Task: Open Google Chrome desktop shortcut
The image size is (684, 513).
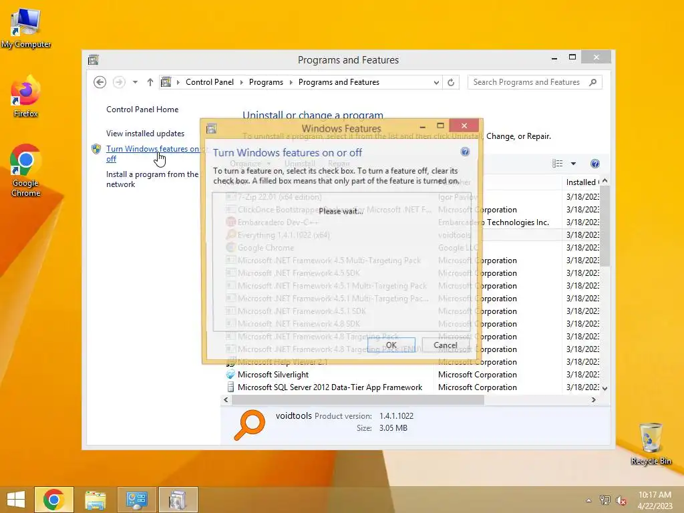Action: tap(25, 170)
